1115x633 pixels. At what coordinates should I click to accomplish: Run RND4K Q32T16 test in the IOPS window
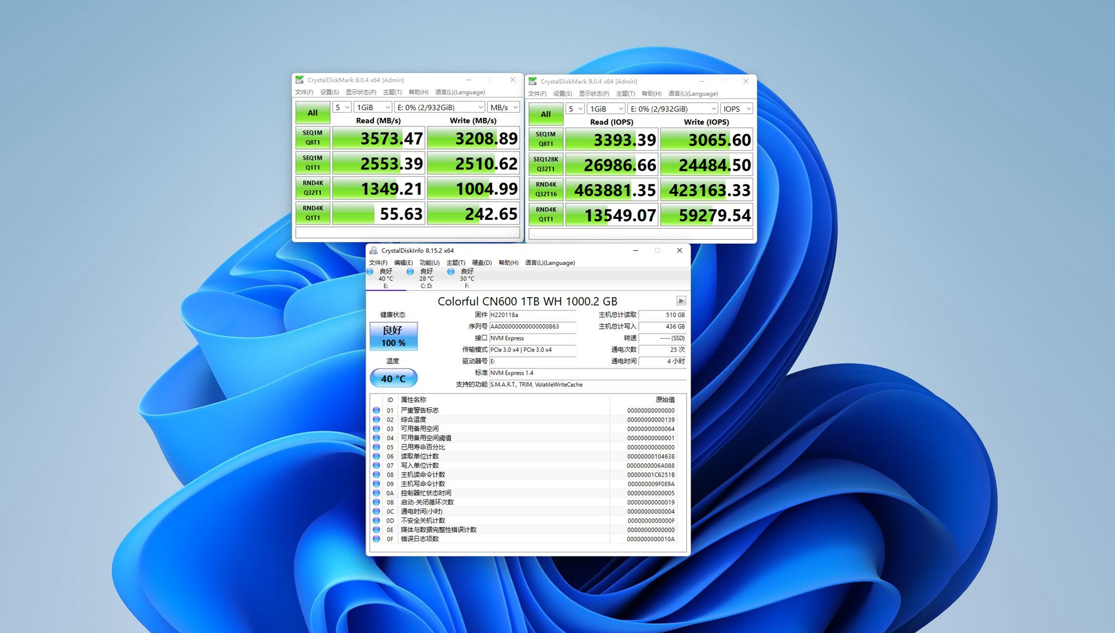click(545, 190)
